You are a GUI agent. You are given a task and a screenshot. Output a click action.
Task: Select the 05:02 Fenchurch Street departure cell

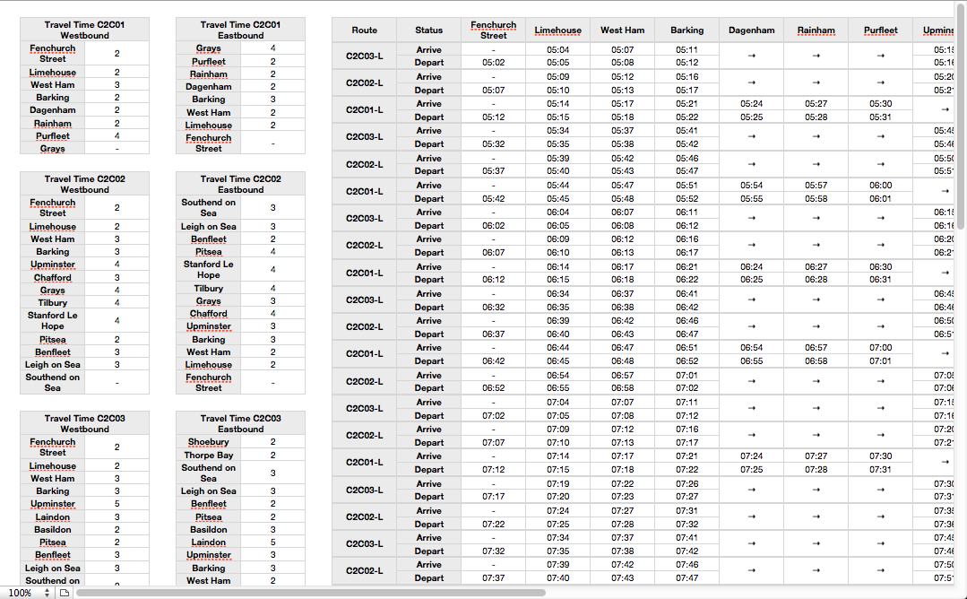pos(494,62)
